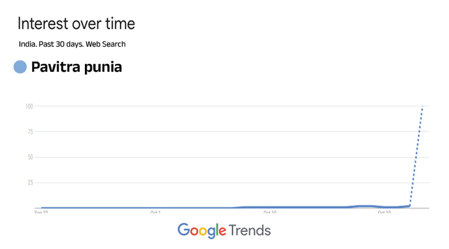Viewport: 449px width, 249px height.
Task: Click the Pavitra punia search term label
Action: pos(76,67)
